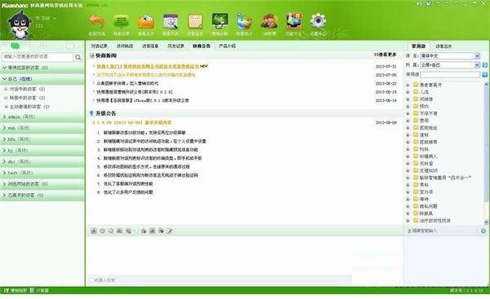The width and height of the screenshot is (490, 299).
Task: Click the visitor search magnifier button
Action: [x=78, y=57]
